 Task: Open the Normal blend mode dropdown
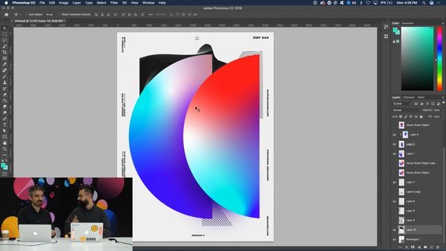(407, 110)
